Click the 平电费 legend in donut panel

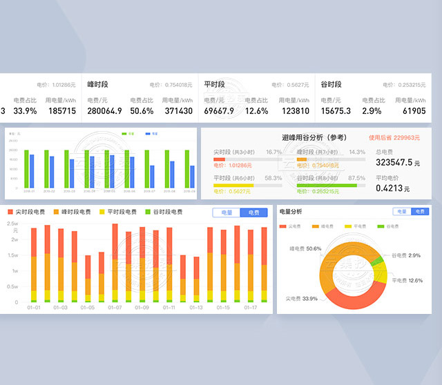[x=356, y=226]
